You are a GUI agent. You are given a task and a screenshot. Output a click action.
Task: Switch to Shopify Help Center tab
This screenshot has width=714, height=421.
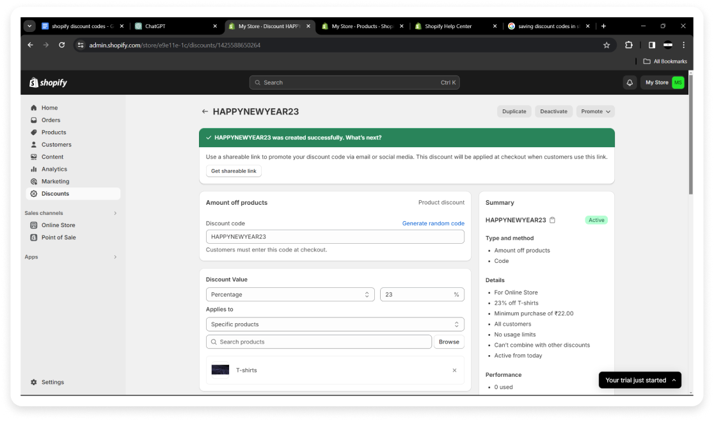click(x=455, y=26)
